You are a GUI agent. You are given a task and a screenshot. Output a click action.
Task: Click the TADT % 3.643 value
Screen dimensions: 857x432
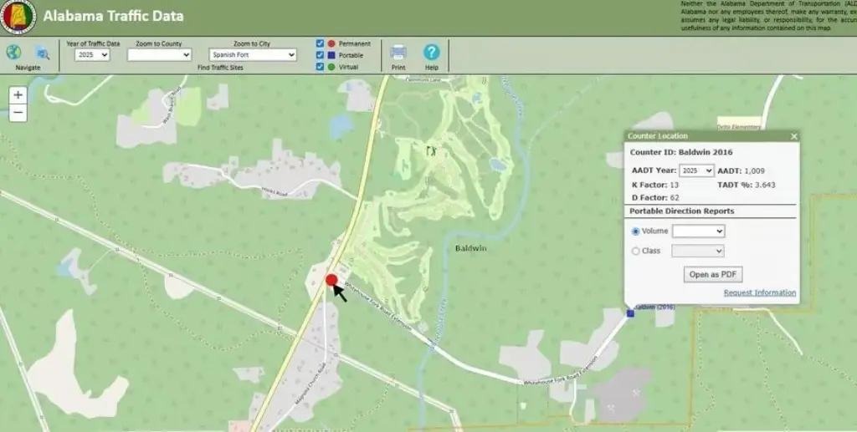coord(763,185)
